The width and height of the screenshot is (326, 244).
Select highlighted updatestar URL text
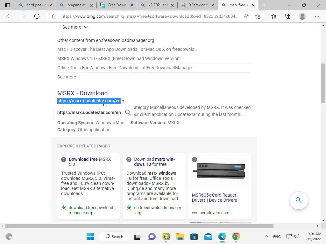click(x=89, y=101)
